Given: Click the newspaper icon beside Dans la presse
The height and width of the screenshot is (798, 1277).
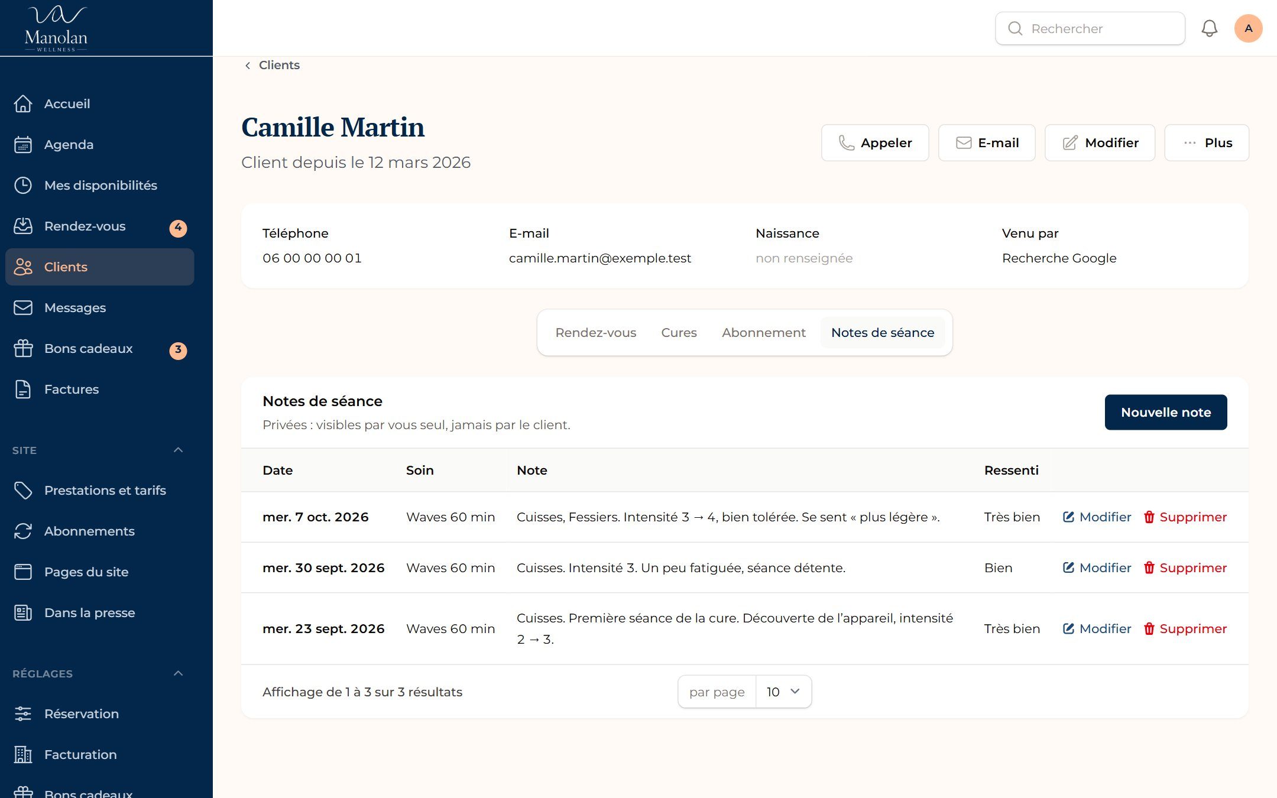Looking at the screenshot, I should click(x=23, y=612).
